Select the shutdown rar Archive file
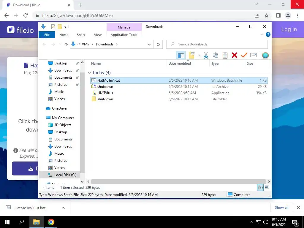 [179, 87]
